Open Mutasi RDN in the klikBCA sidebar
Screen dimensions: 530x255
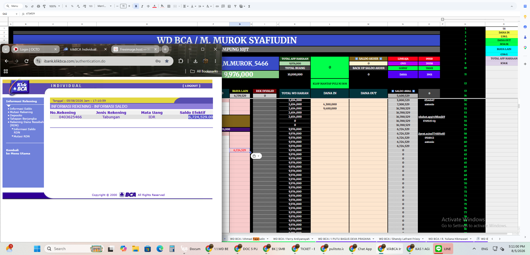pyautogui.click(x=22, y=136)
